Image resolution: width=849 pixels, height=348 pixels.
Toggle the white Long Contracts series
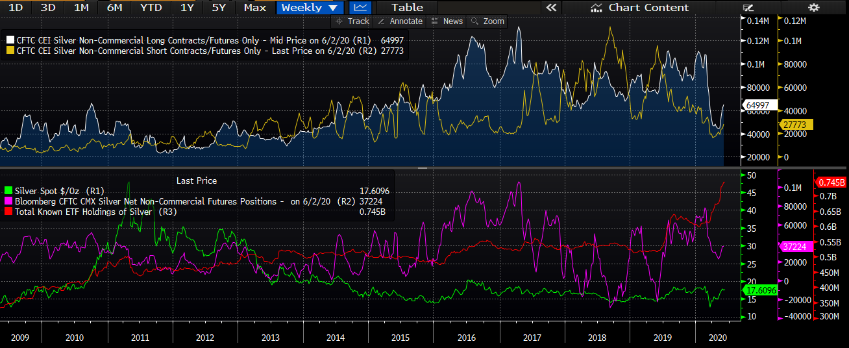(x=10, y=40)
